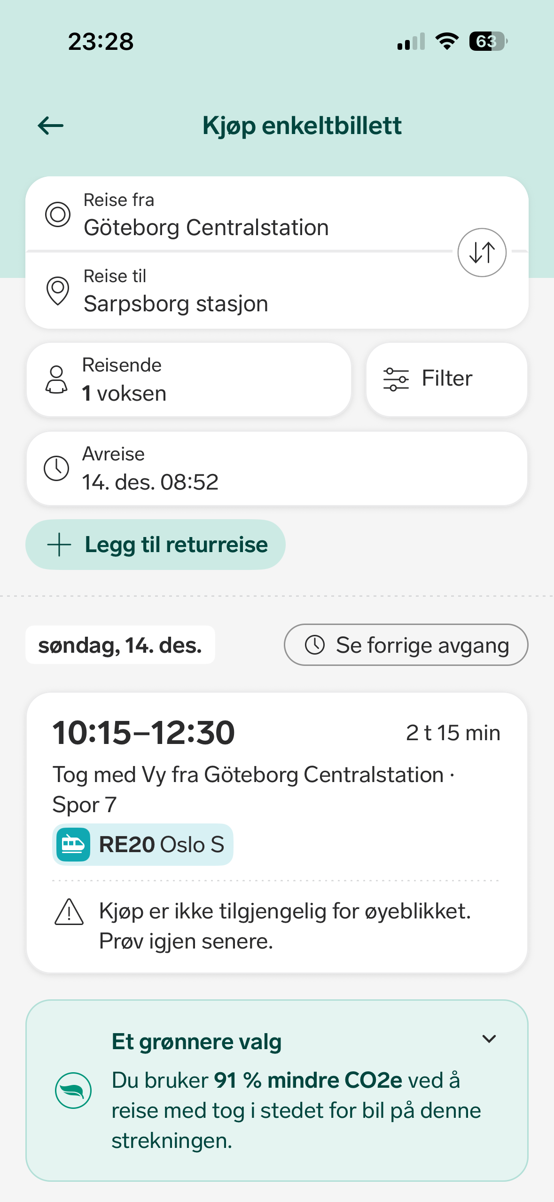Add a return trip with Legg til returreise
Viewport: 554px width, 1202px height.
click(156, 545)
